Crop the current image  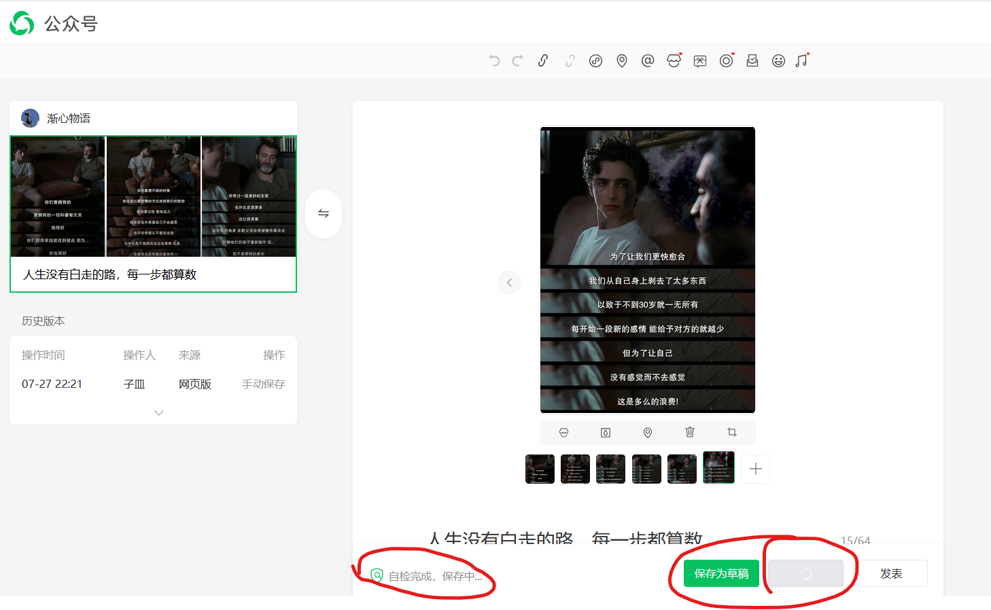(732, 432)
